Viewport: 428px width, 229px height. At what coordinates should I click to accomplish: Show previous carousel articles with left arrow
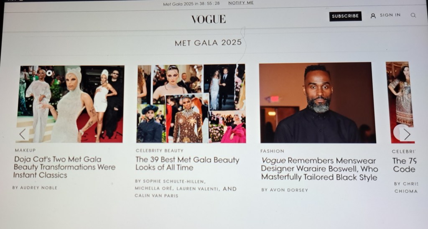tap(23, 134)
